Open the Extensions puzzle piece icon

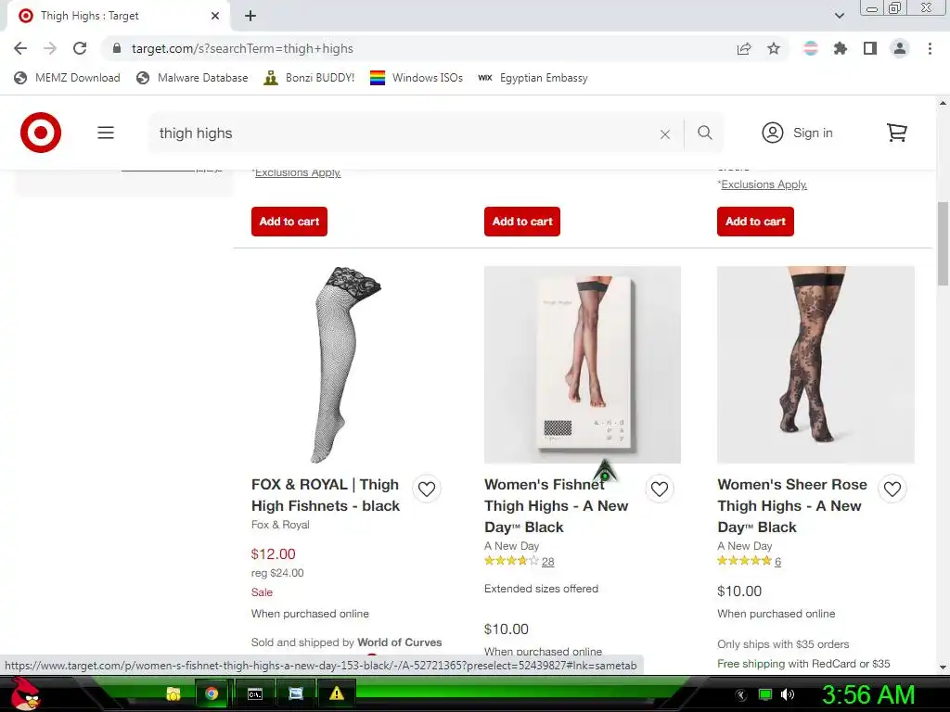tap(841, 48)
